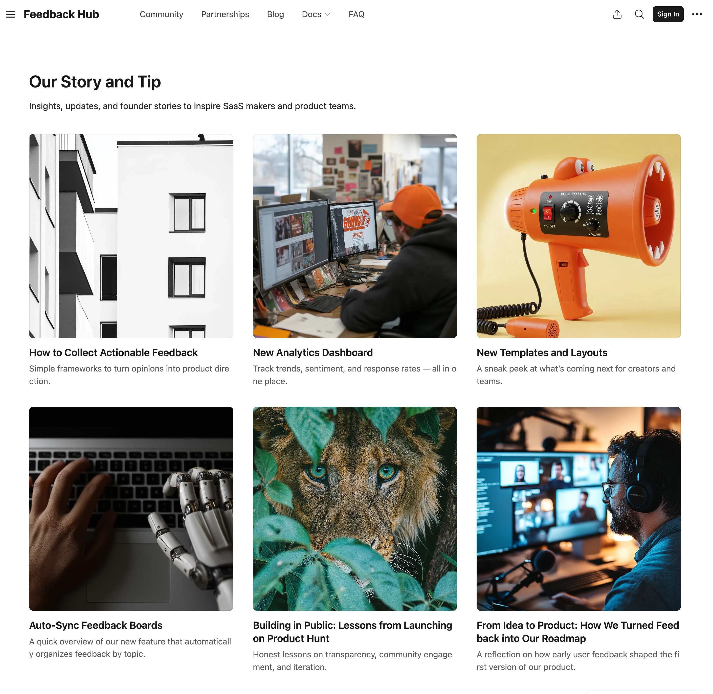Select the Blog nav link
713x694 pixels.
275,14
